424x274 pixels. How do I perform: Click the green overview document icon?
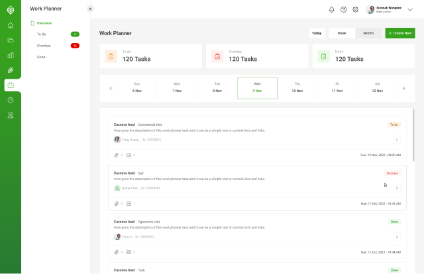32,23
